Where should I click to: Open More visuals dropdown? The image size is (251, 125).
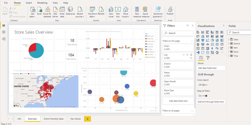[x=126, y=12]
